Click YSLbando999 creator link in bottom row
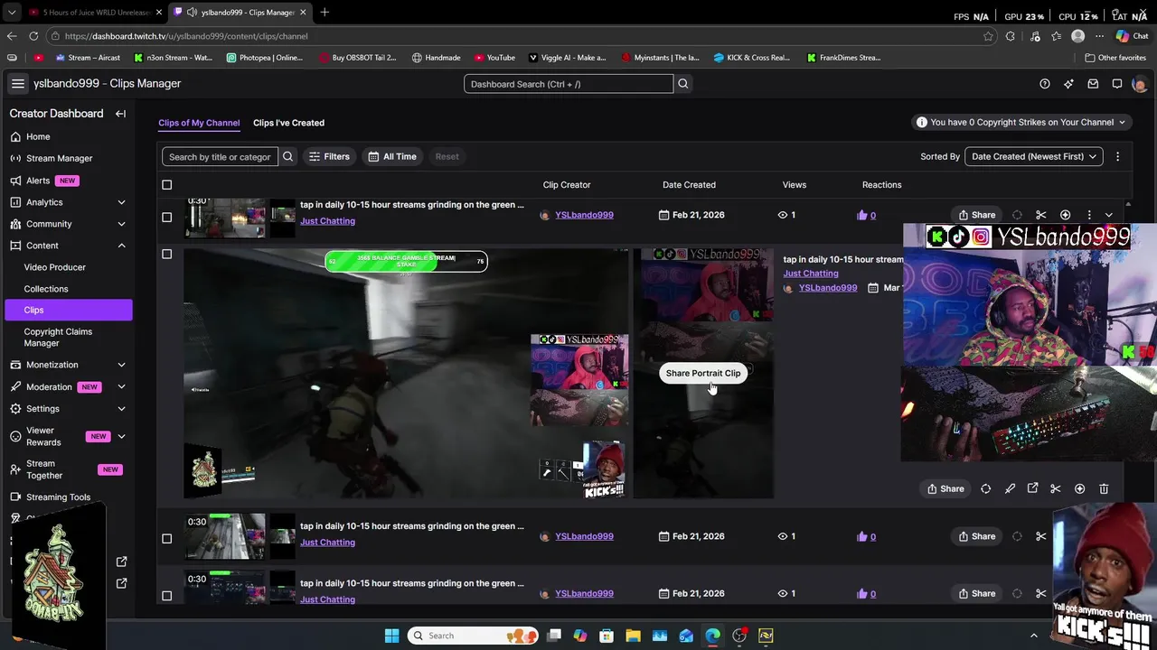Image resolution: width=1157 pixels, height=650 pixels. tap(584, 593)
